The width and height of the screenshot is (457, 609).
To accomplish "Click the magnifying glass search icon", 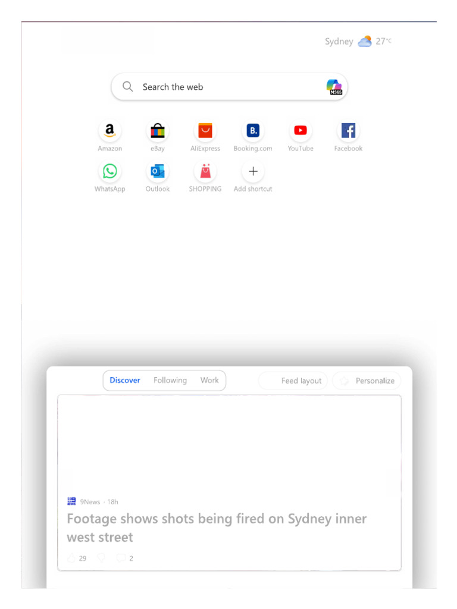I will click(127, 87).
